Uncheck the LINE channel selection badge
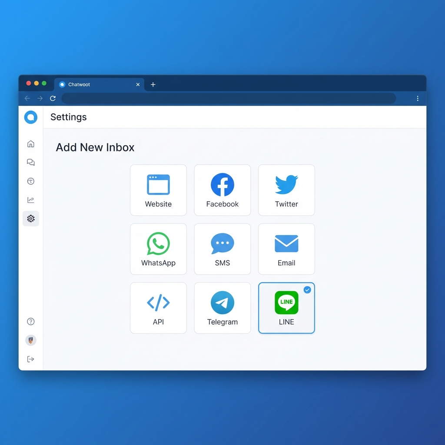 [307, 289]
